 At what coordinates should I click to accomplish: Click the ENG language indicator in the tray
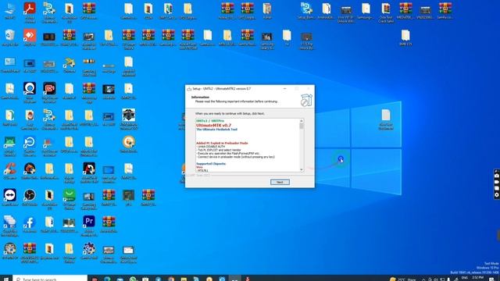click(465, 278)
